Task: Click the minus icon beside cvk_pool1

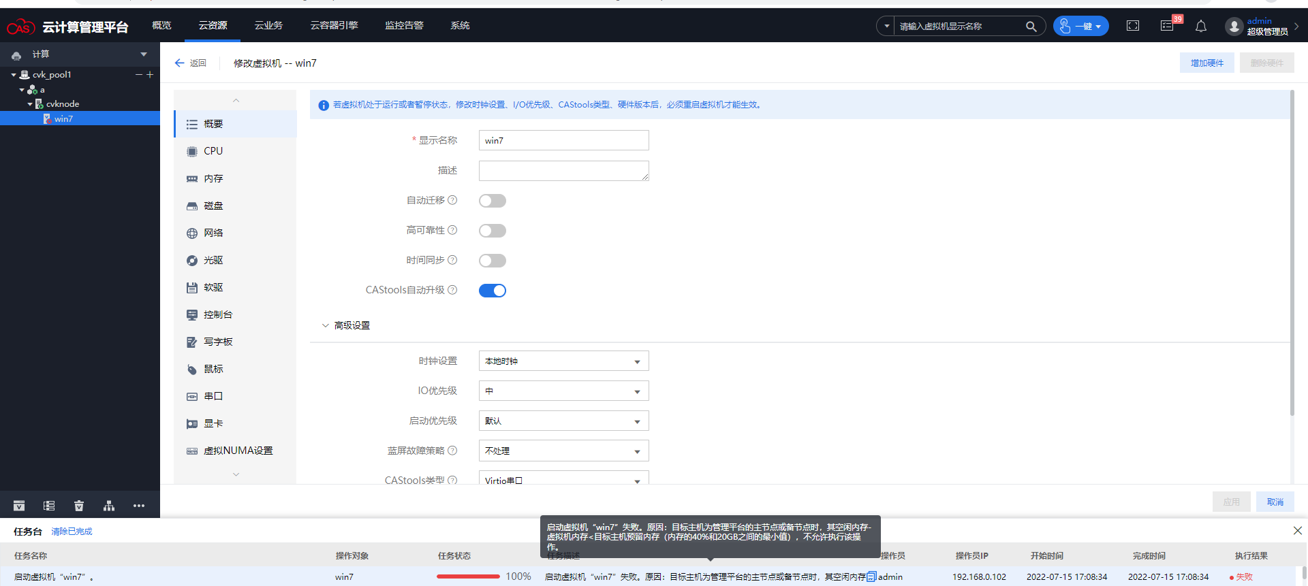Action: click(x=139, y=75)
